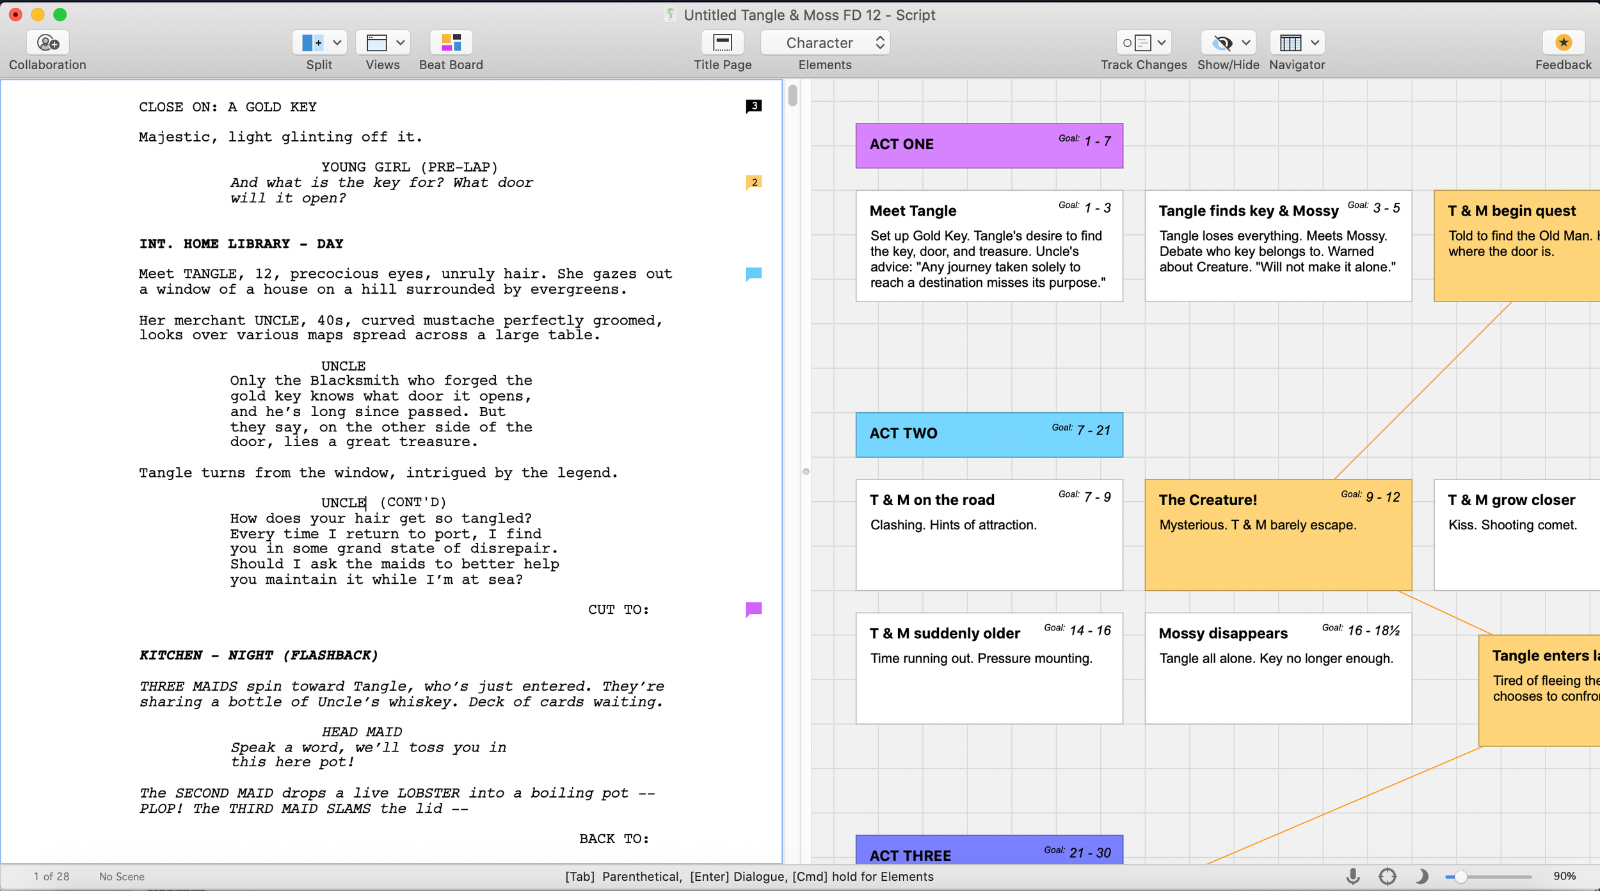Click the KITCHEN - NIGHT (FLASHBACK) heading
1600x891 pixels.
[x=259, y=655]
